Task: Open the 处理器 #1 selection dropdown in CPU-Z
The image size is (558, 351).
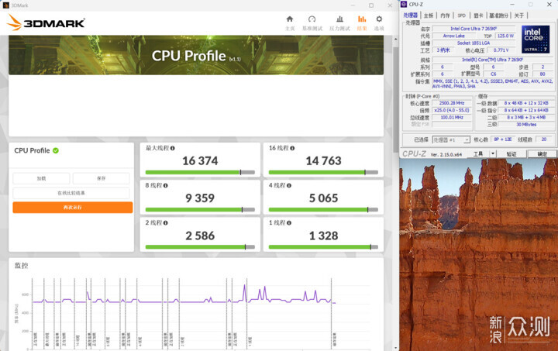Action: point(451,139)
